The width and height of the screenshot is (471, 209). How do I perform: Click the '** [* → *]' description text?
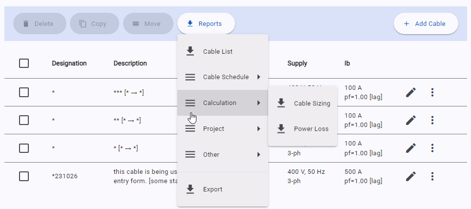127,121
